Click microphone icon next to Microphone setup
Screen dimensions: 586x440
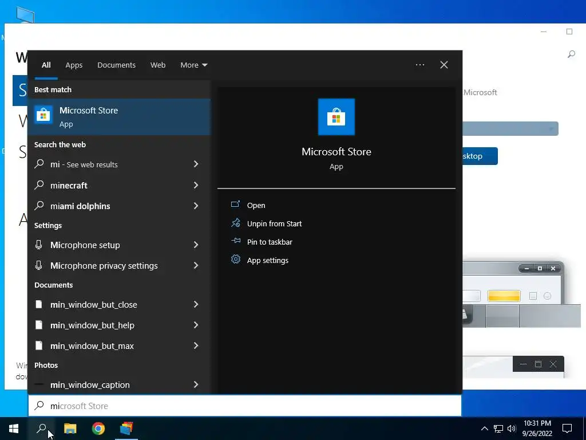(x=38, y=245)
